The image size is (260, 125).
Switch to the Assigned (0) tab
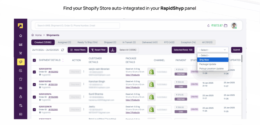(x=64, y=42)
